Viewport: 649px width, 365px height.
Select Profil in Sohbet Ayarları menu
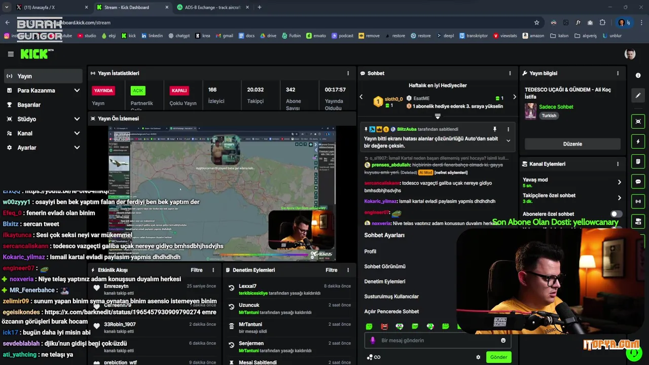(x=370, y=251)
